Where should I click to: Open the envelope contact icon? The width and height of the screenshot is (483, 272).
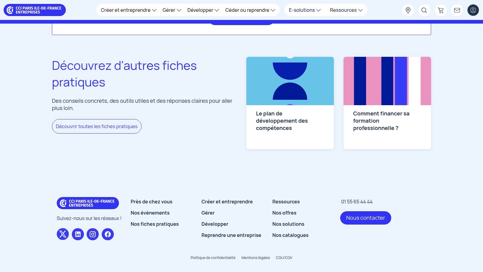tap(457, 10)
